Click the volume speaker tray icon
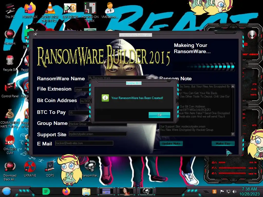263x197 pixels. tap(234, 192)
